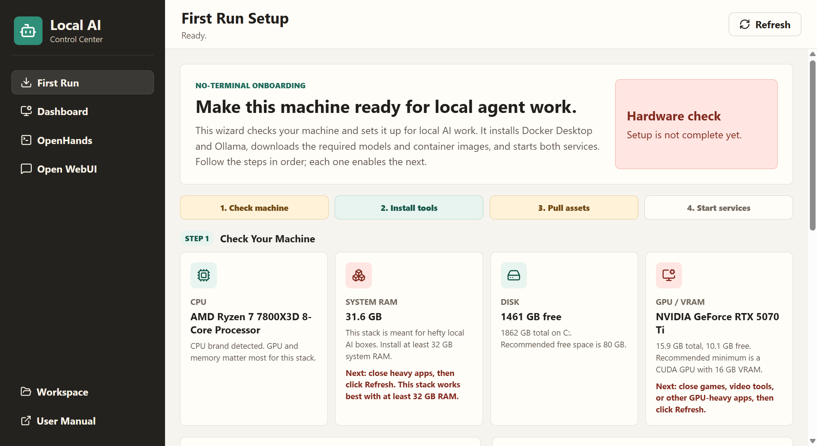Click 'Make this machine ready' headline
The height and width of the screenshot is (446, 817).
[x=386, y=107]
